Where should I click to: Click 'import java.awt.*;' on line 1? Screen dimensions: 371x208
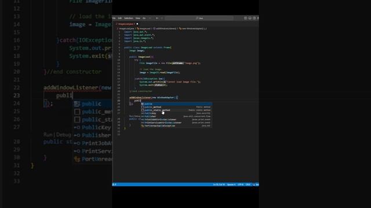[135, 32]
